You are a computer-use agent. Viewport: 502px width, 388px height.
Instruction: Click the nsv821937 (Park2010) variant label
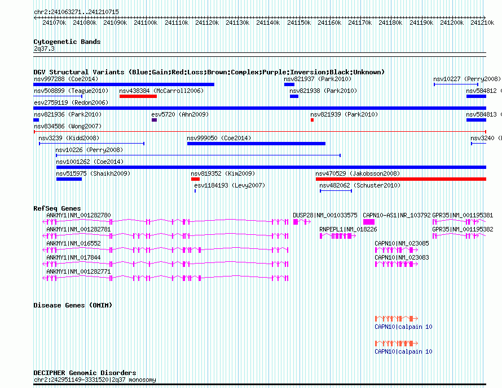(317, 79)
